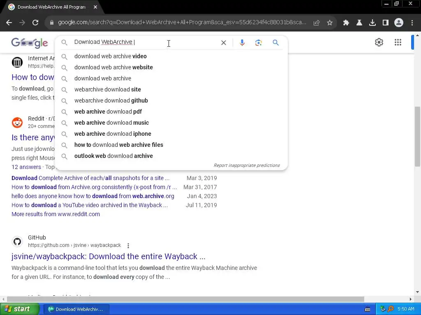
Task: Click Report inappropriate predictions
Action: (x=247, y=165)
